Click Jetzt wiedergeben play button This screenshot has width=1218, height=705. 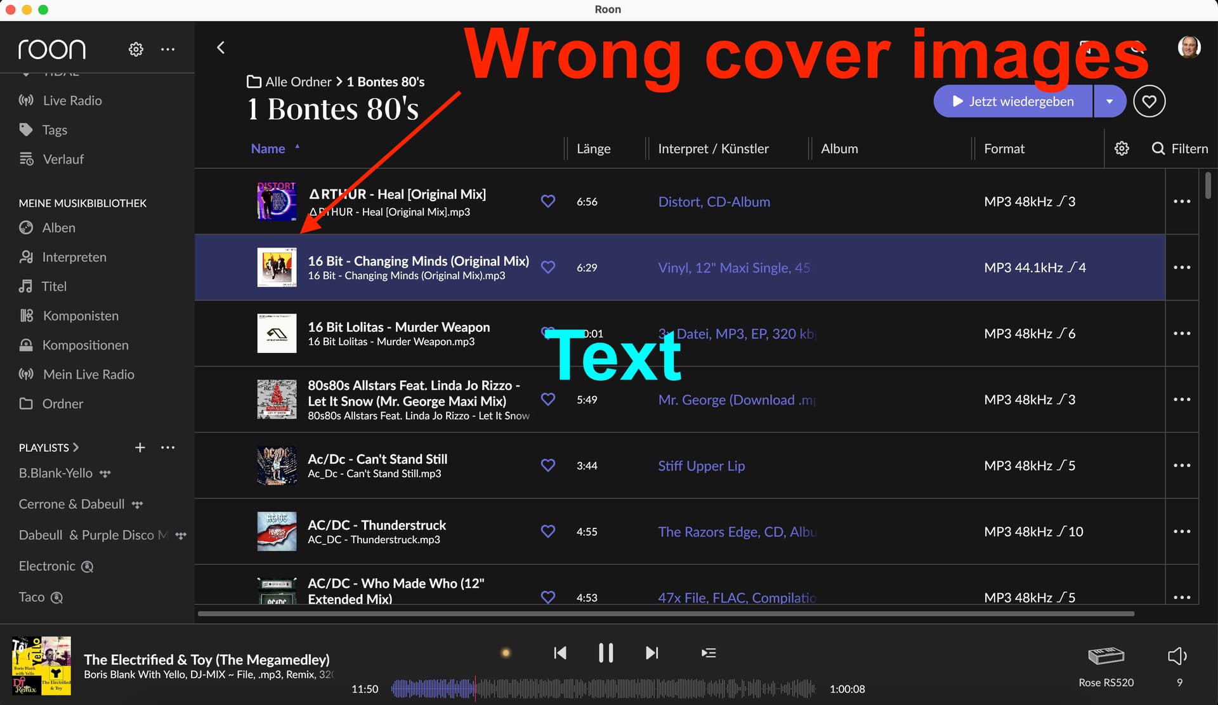coord(1013,101)
